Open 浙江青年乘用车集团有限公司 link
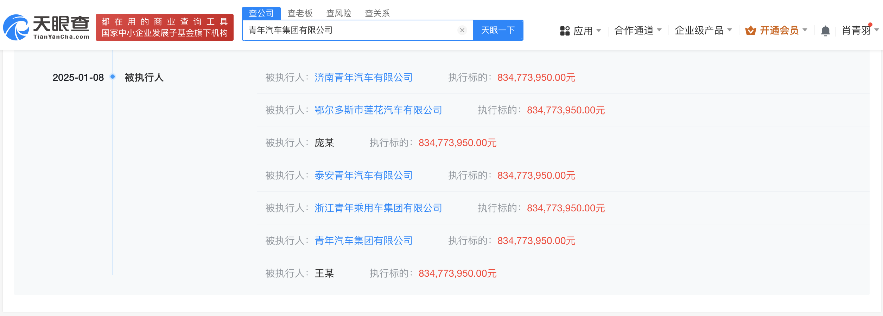Screen dimensions: 883x316 coord(378,208)
